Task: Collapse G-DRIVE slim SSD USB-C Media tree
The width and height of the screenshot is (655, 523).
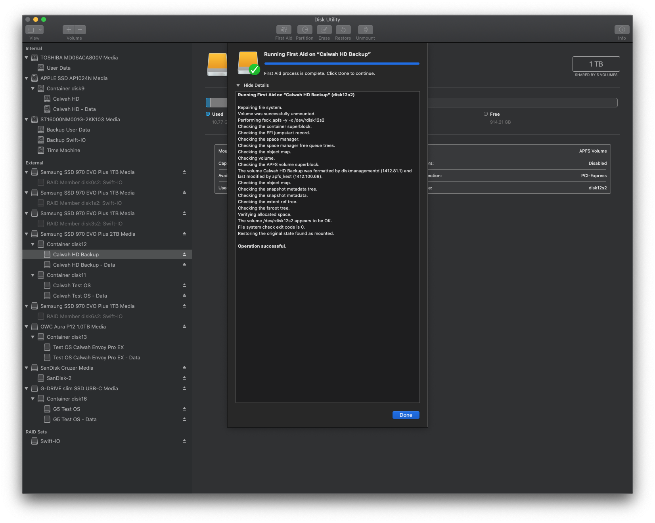Action: click(27, 388)
